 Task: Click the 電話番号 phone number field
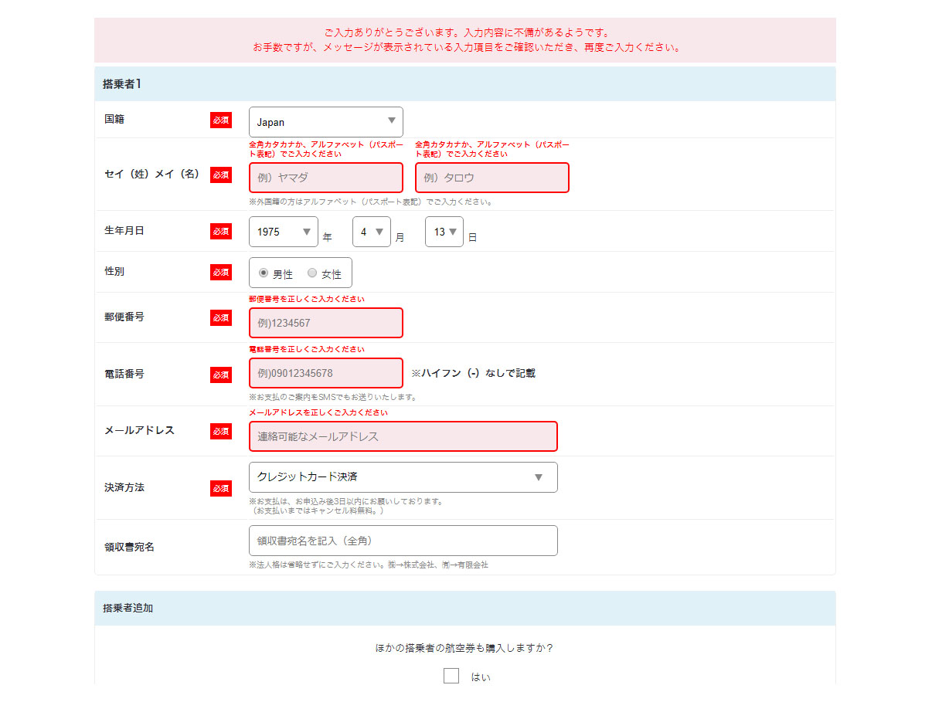[325, 373]
